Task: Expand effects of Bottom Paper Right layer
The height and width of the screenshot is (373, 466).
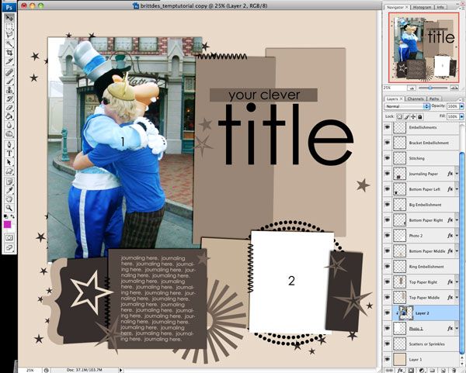Action: pos(457,220)
